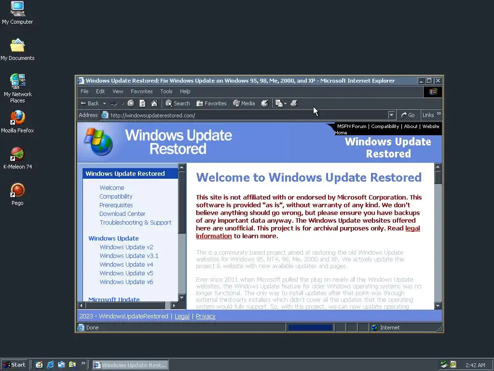Open Windows Update v5 link
494x371 pixels.
pyautogui.click(x=126, y=273)
